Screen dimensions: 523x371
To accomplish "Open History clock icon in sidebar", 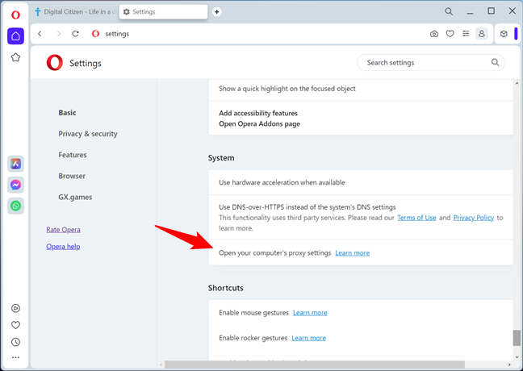I will click(x=15, y=342).
